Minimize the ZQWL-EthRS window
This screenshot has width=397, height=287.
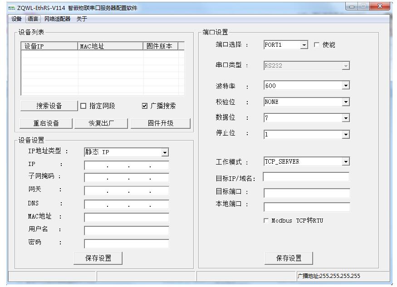click(x=352, y=7)
